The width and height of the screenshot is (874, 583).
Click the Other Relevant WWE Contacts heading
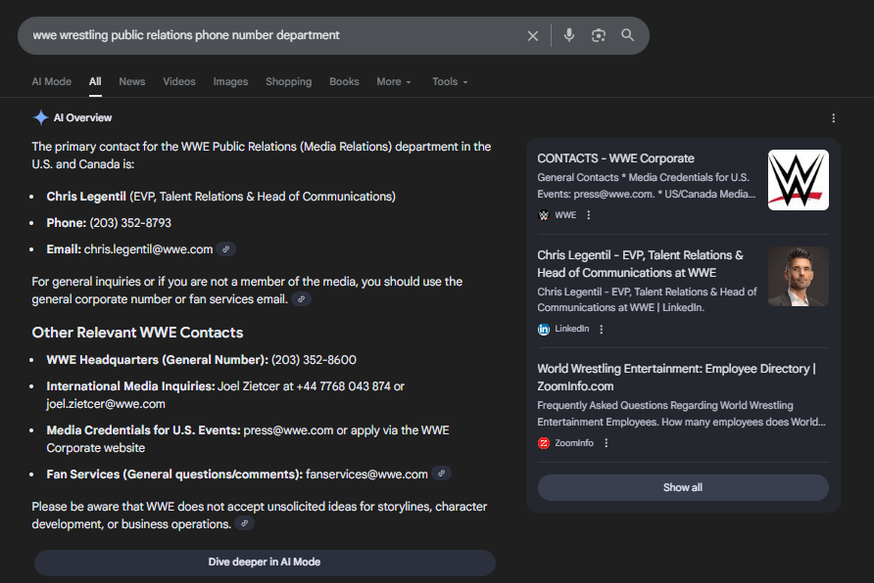(x=138, y=333)
